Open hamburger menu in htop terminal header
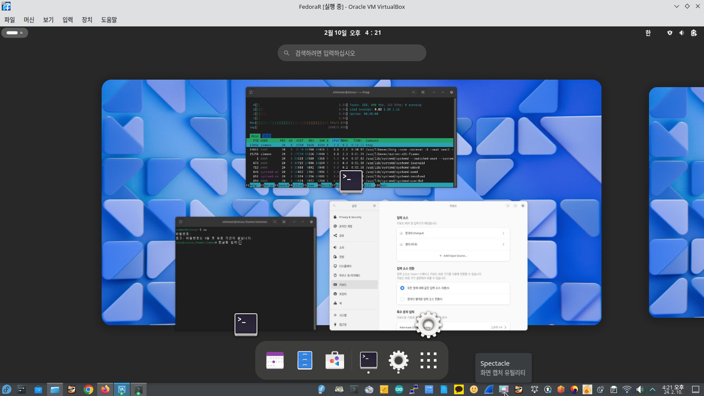The width and height of the screenshot is (704, 396). (423, 92)
